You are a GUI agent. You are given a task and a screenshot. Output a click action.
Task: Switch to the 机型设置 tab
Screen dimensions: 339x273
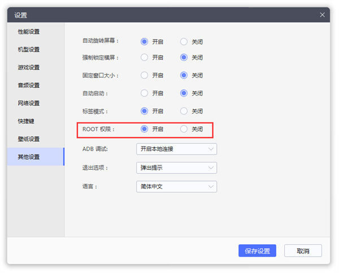click(x=29, y=50)
